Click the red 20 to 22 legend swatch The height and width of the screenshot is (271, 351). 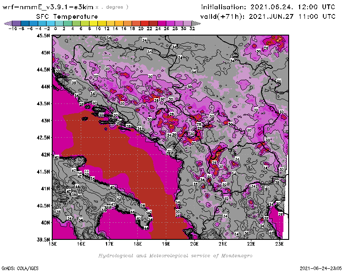point(145,23)
